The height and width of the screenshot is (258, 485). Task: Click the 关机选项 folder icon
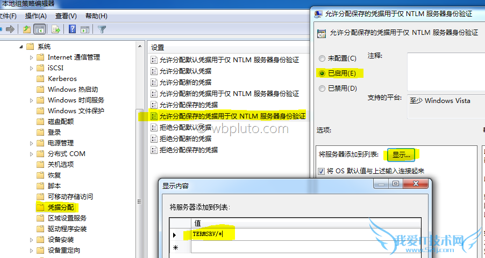pyautogui.click(x=40, y=165)
